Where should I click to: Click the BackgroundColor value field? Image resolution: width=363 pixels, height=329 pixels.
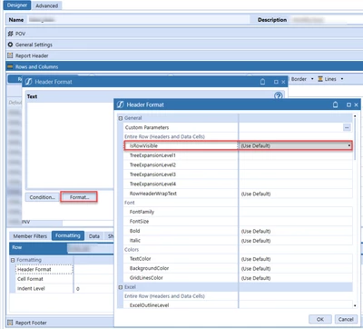296,268
